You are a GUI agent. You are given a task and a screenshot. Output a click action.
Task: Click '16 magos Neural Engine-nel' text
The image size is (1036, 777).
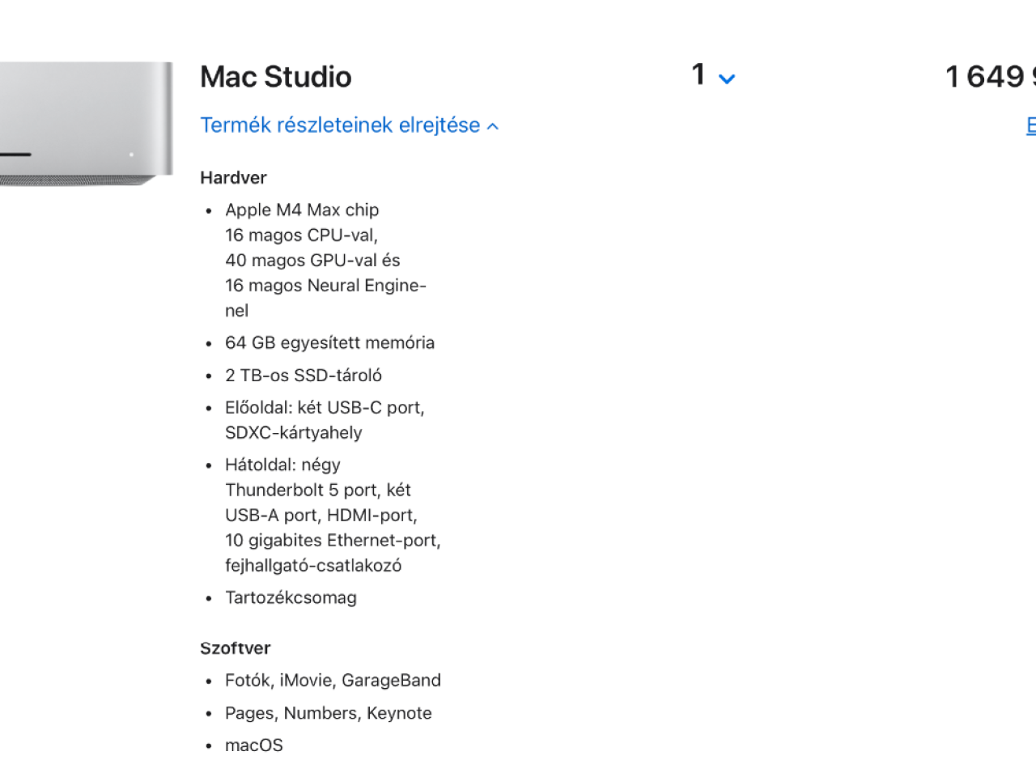click(x=325, y=298)
